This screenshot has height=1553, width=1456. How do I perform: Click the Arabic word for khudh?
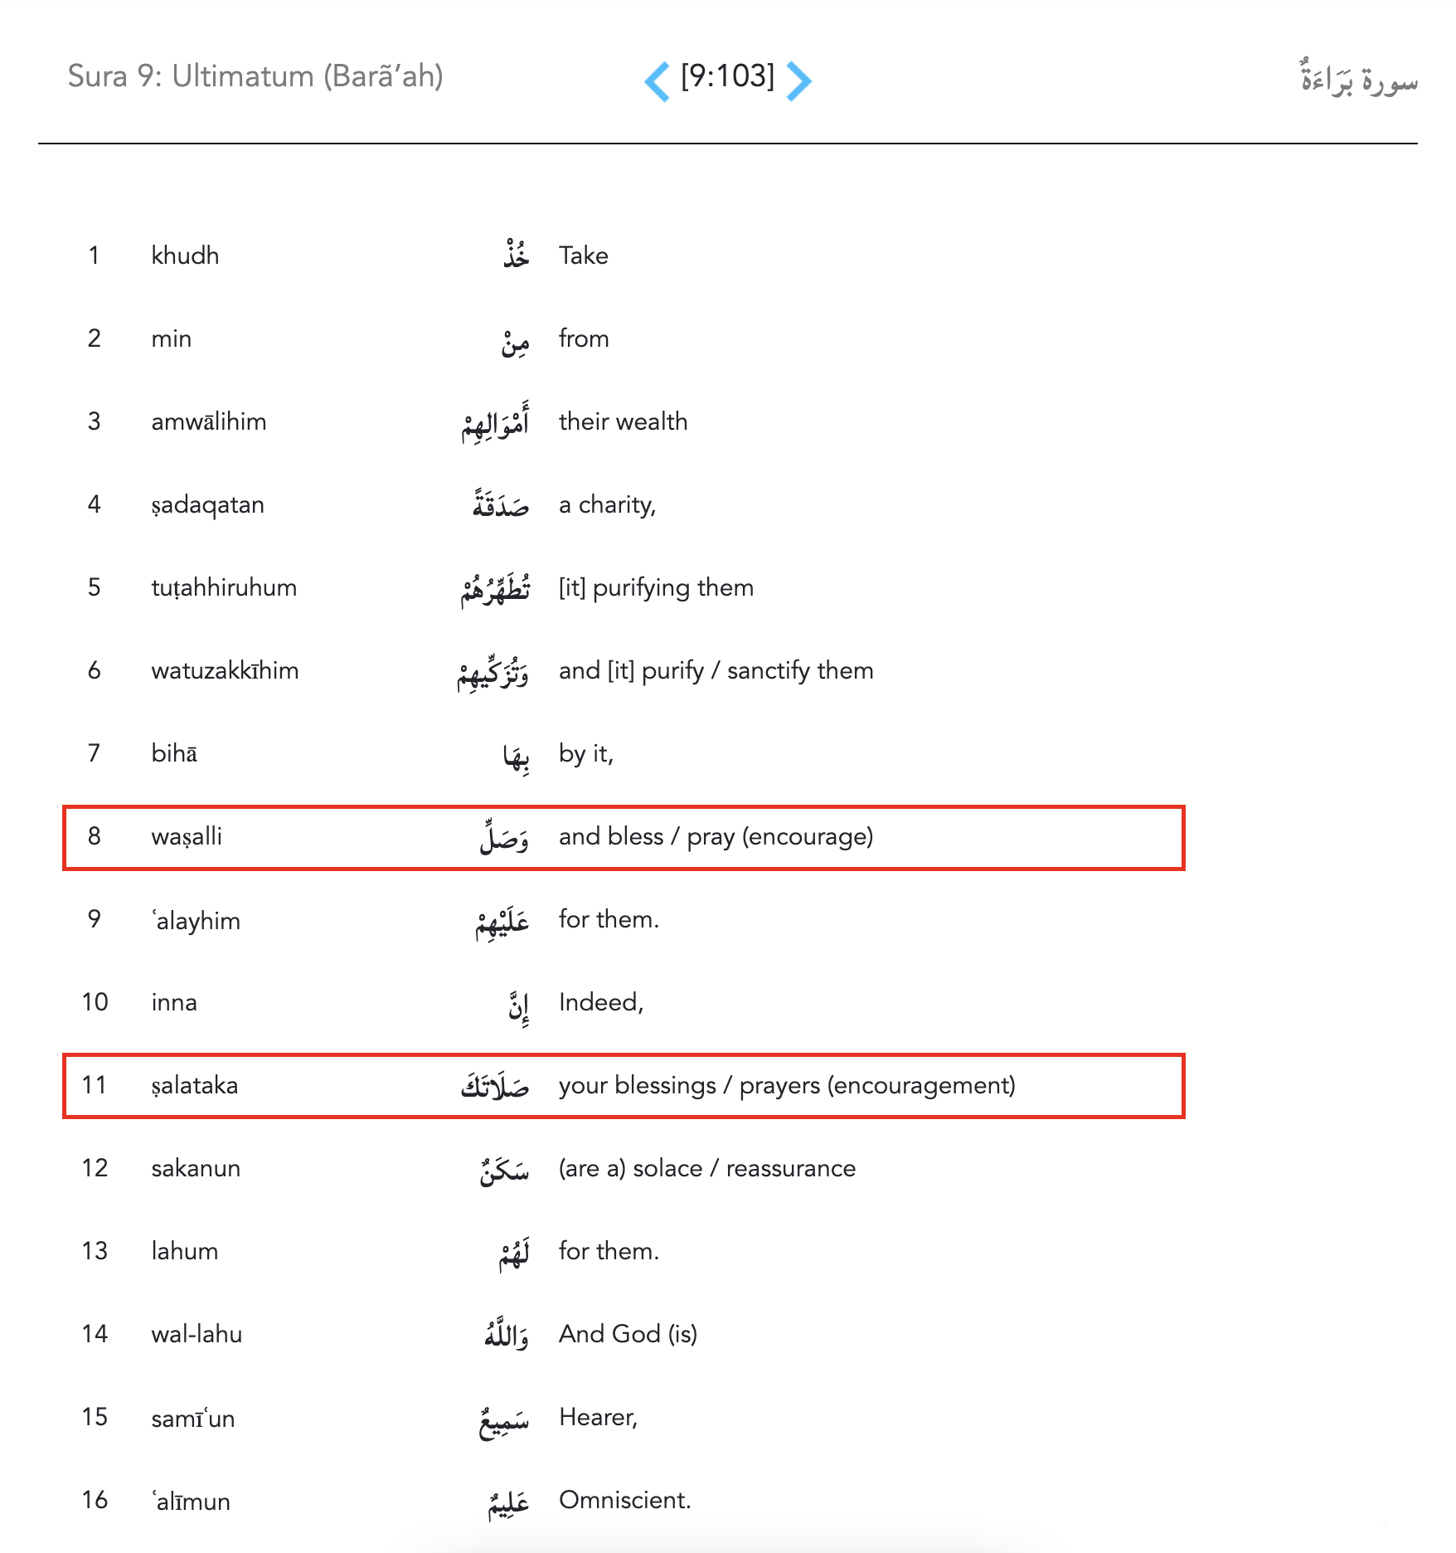tap(516, 255)
